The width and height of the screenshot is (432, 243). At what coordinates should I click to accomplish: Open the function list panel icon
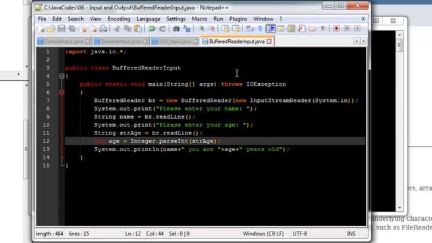302,28
